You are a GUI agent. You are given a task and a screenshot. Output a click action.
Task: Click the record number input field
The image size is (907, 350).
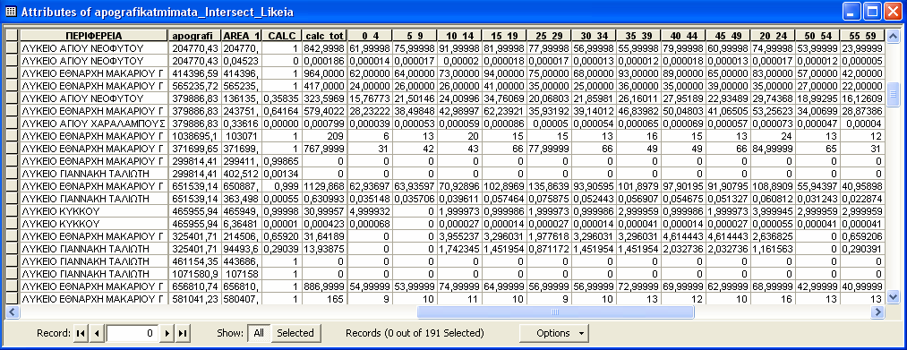(133, 333)
